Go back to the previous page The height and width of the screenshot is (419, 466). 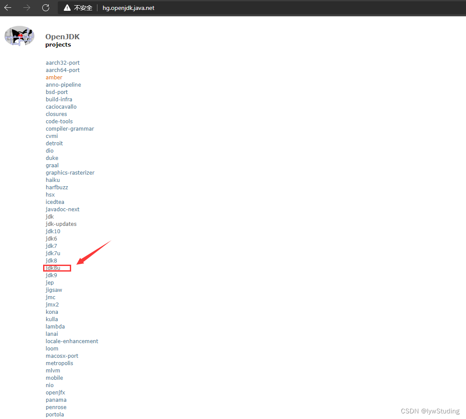click(8, 8)
